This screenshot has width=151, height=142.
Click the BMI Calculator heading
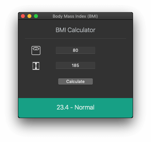[75, 30]
